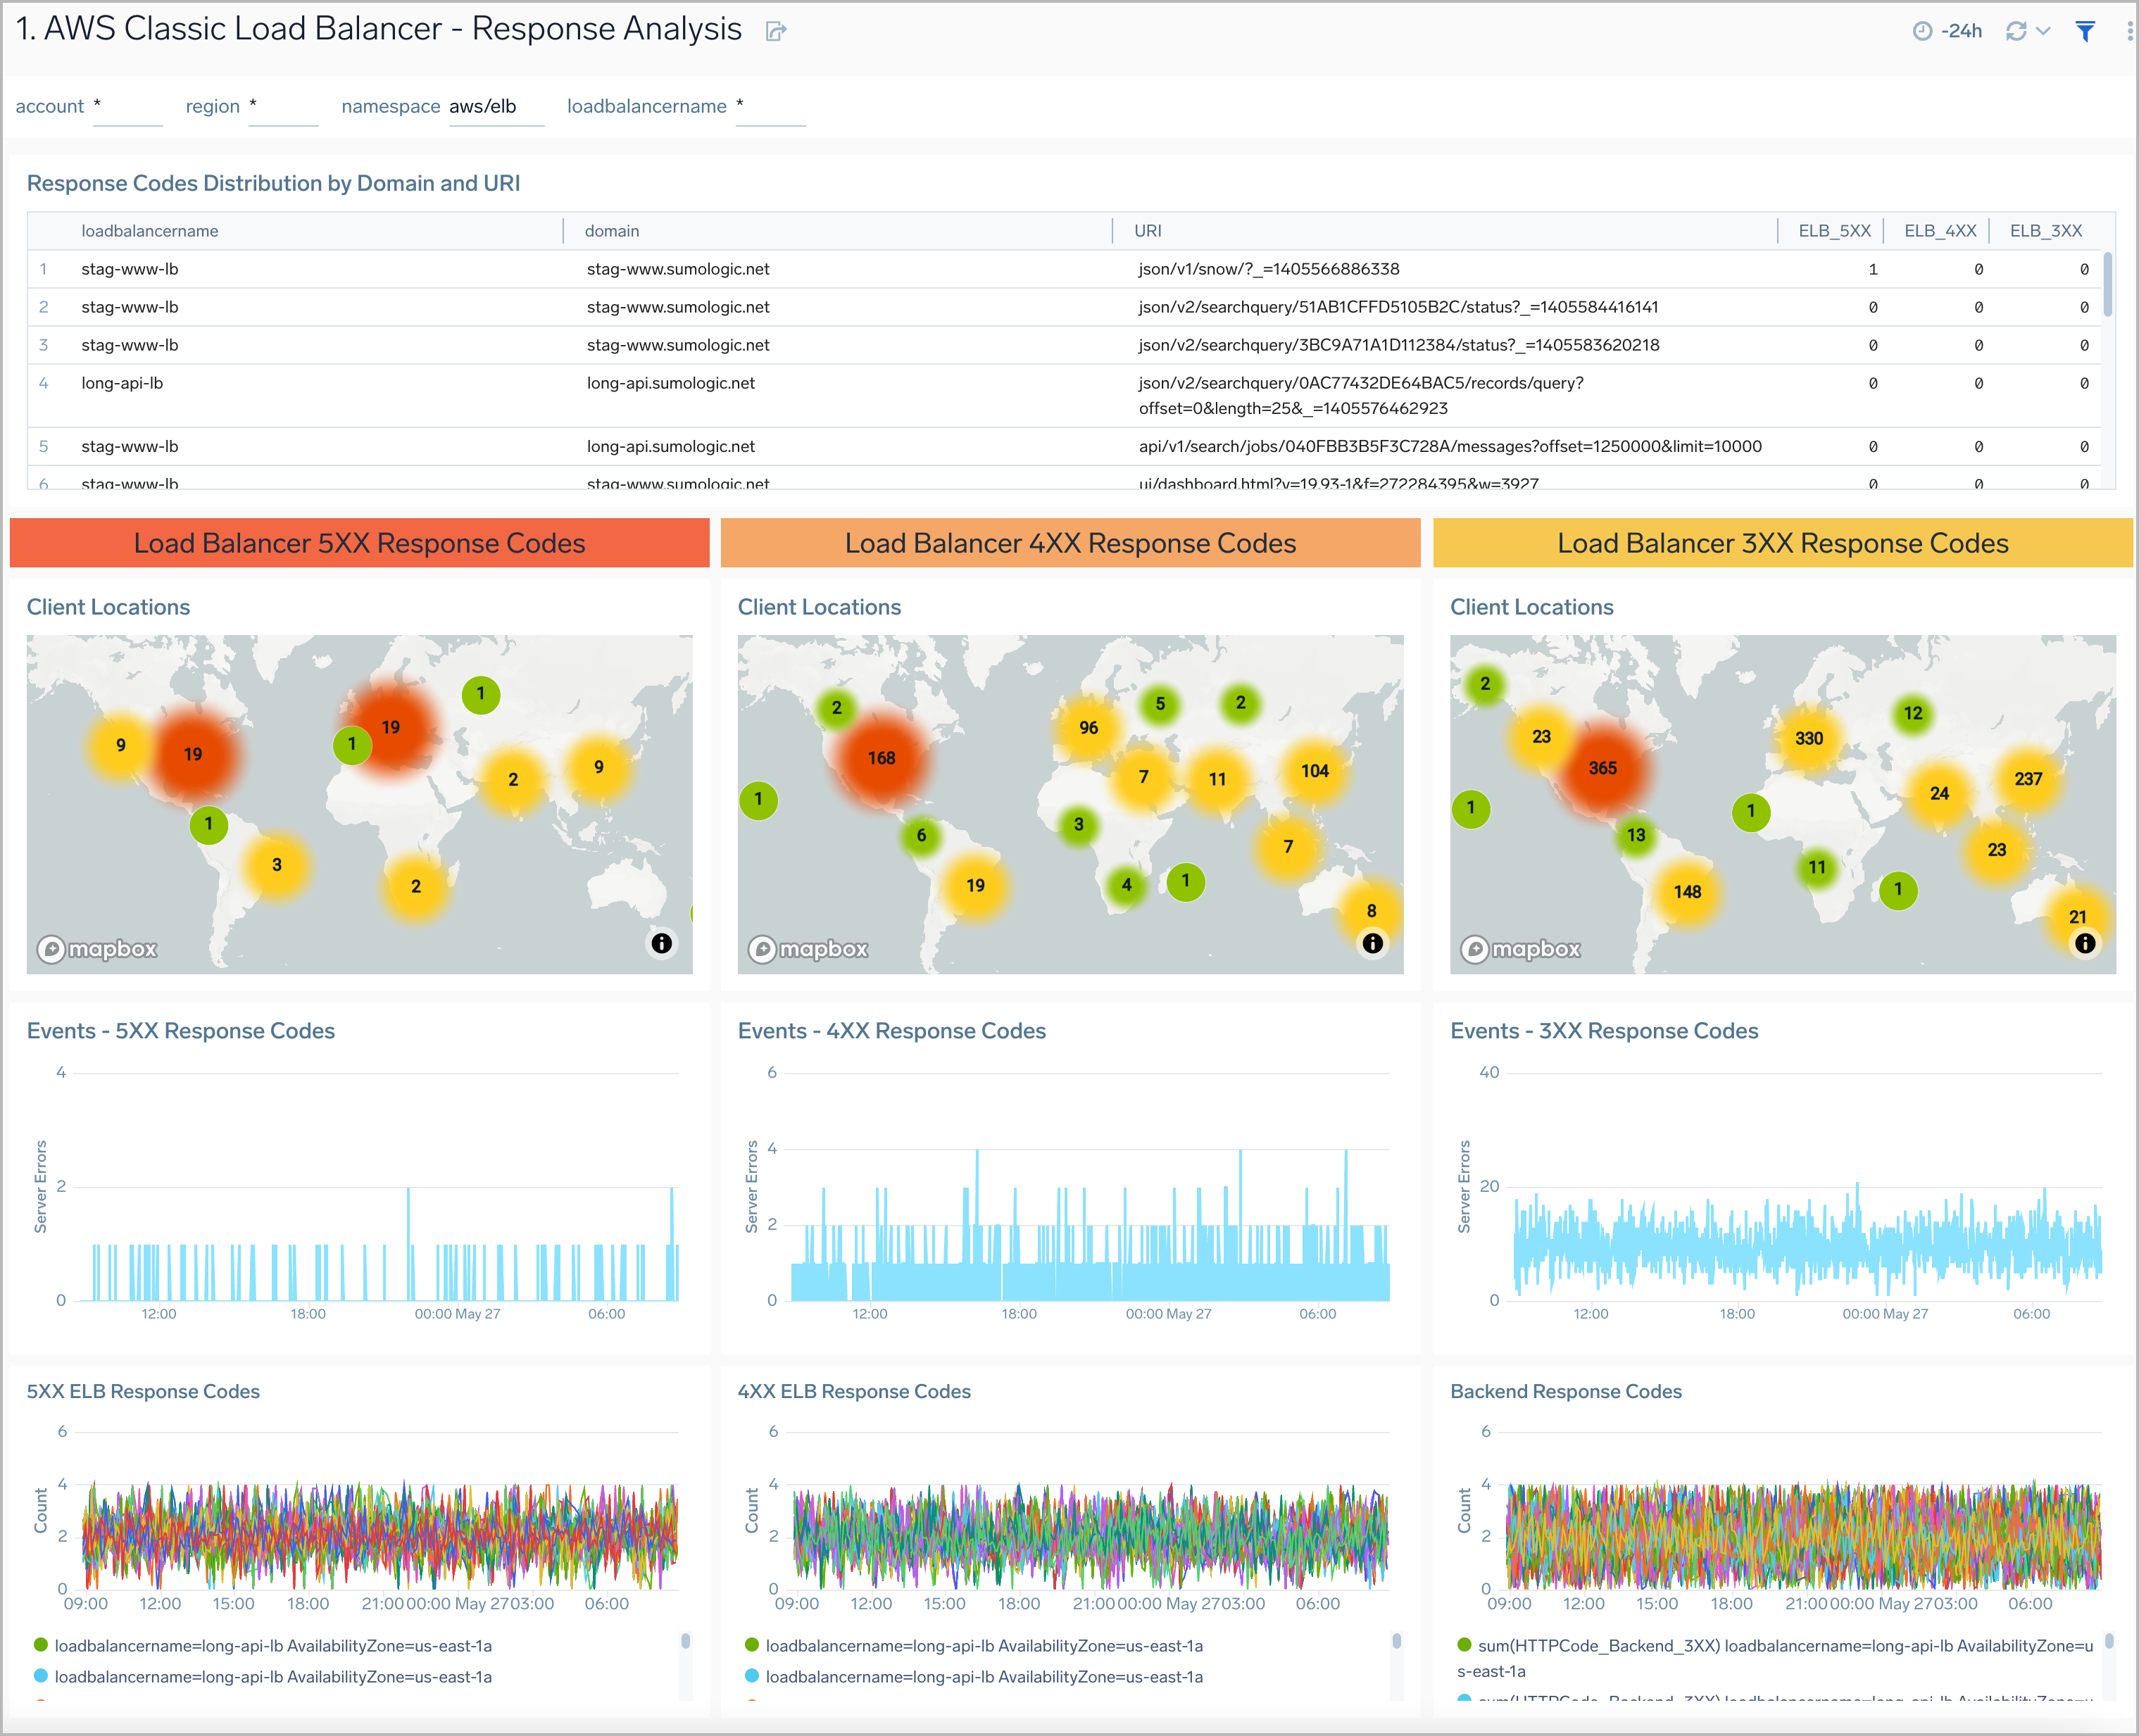Click the response codes table scrollbar

(x=2108, y=285)
